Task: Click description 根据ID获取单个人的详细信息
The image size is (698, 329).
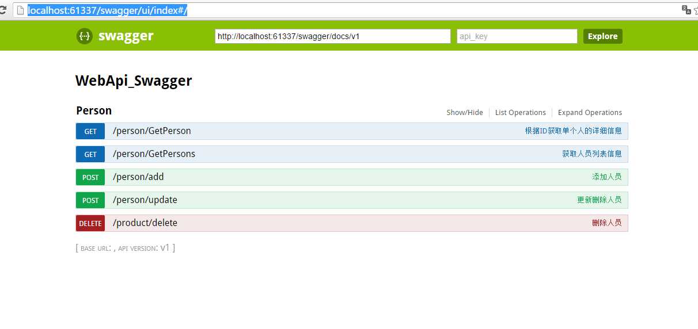Action: click(573, 131)
